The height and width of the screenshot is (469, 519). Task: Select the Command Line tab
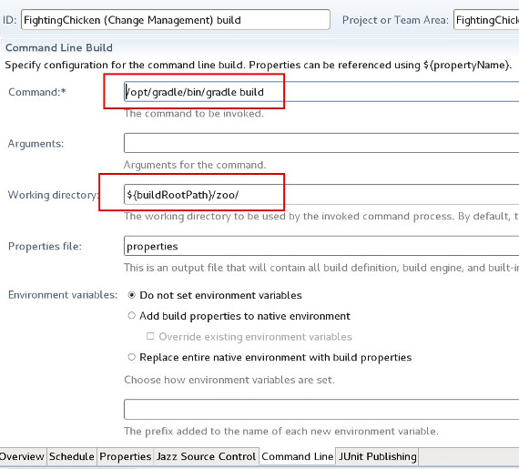coord(297,456)
